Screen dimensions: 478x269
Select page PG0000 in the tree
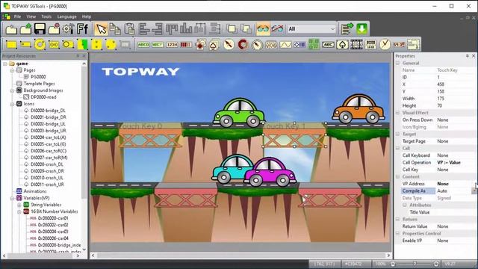(38, 77)
